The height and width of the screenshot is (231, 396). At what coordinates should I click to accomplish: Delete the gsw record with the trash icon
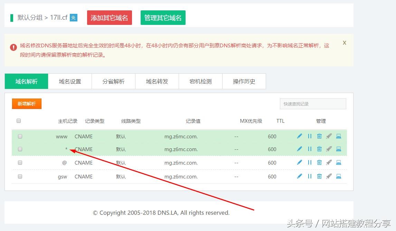(319, 176)
